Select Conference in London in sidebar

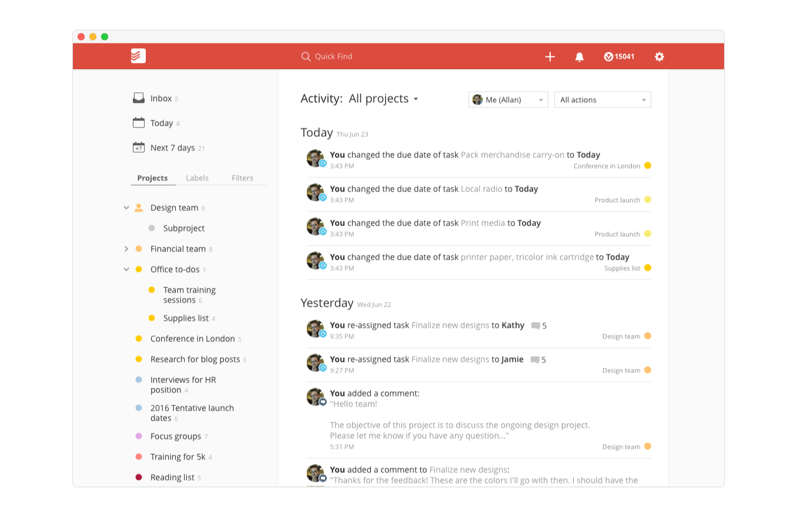pos(192,338)
